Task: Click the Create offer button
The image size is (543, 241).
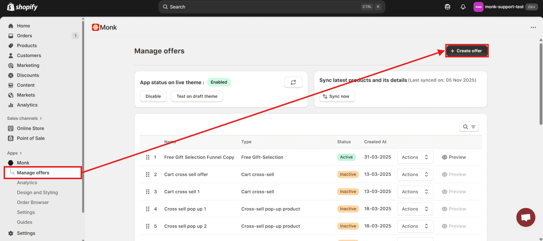Action: pos(467,51)
